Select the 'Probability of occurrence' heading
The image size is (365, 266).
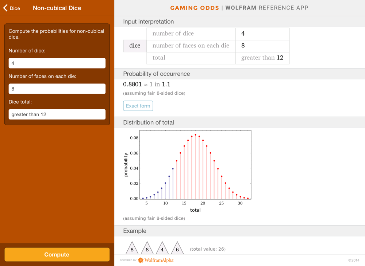pyautogui.click(x=157, y=74)
